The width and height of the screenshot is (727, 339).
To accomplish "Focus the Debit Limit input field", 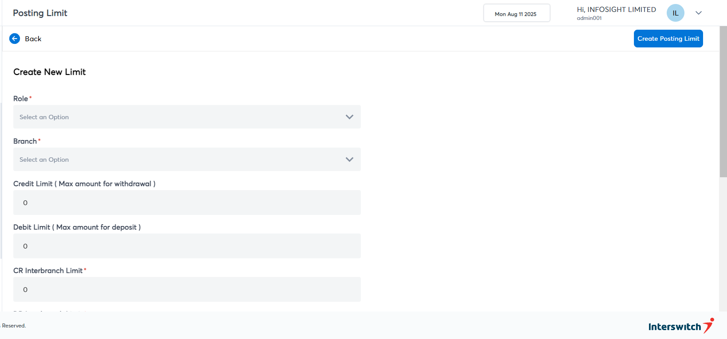I will [x=187, y=246].
